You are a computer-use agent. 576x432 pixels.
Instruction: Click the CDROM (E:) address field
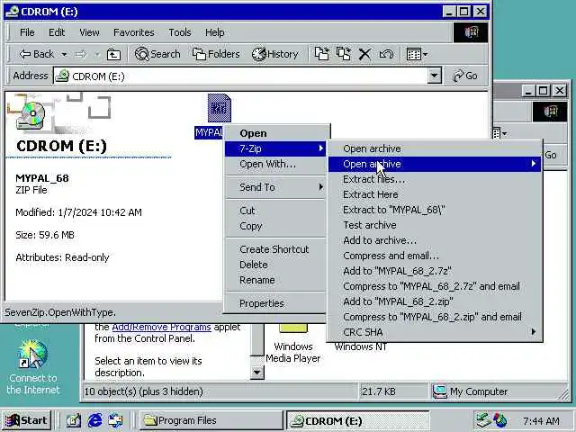pyautogui.click(x=241, y=76)
